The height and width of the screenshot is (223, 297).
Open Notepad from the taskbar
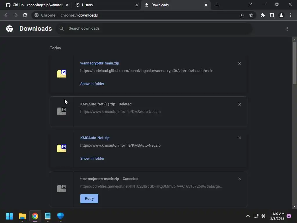point(48,216)
